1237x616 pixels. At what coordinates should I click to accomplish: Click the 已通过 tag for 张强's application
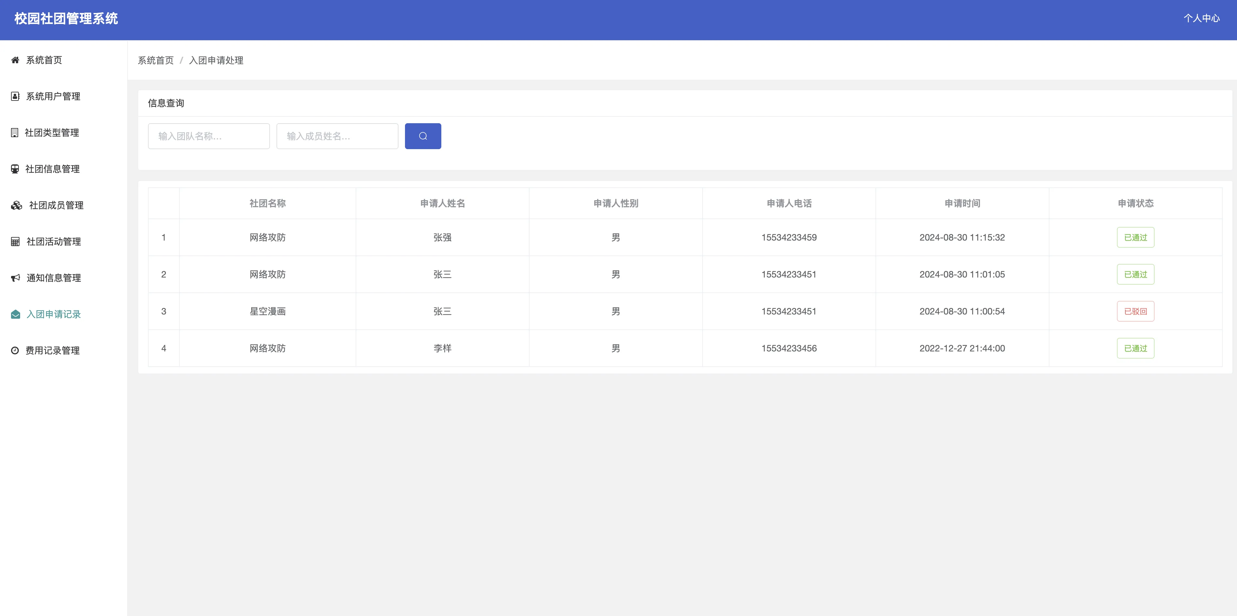pos(1135,237)
